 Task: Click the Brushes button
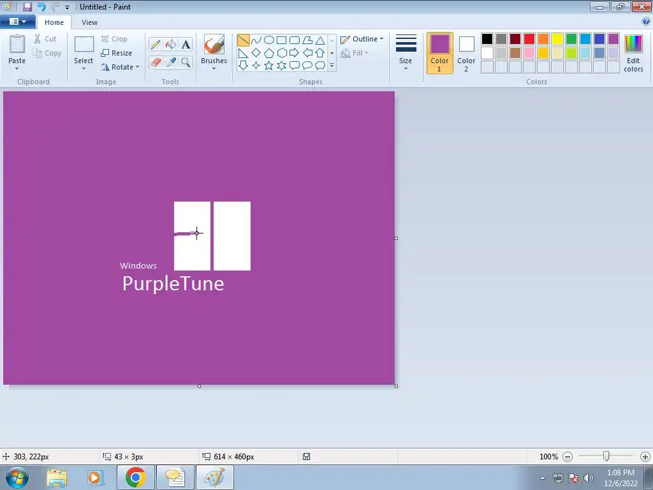214,48
